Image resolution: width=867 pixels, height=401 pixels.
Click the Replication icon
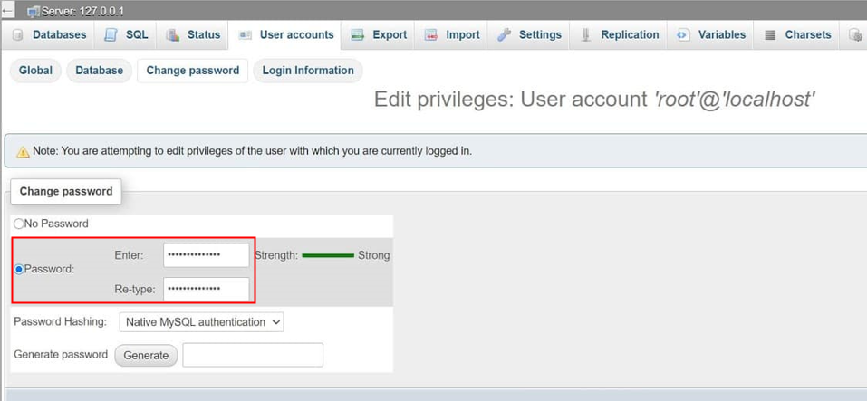point(586,34)
